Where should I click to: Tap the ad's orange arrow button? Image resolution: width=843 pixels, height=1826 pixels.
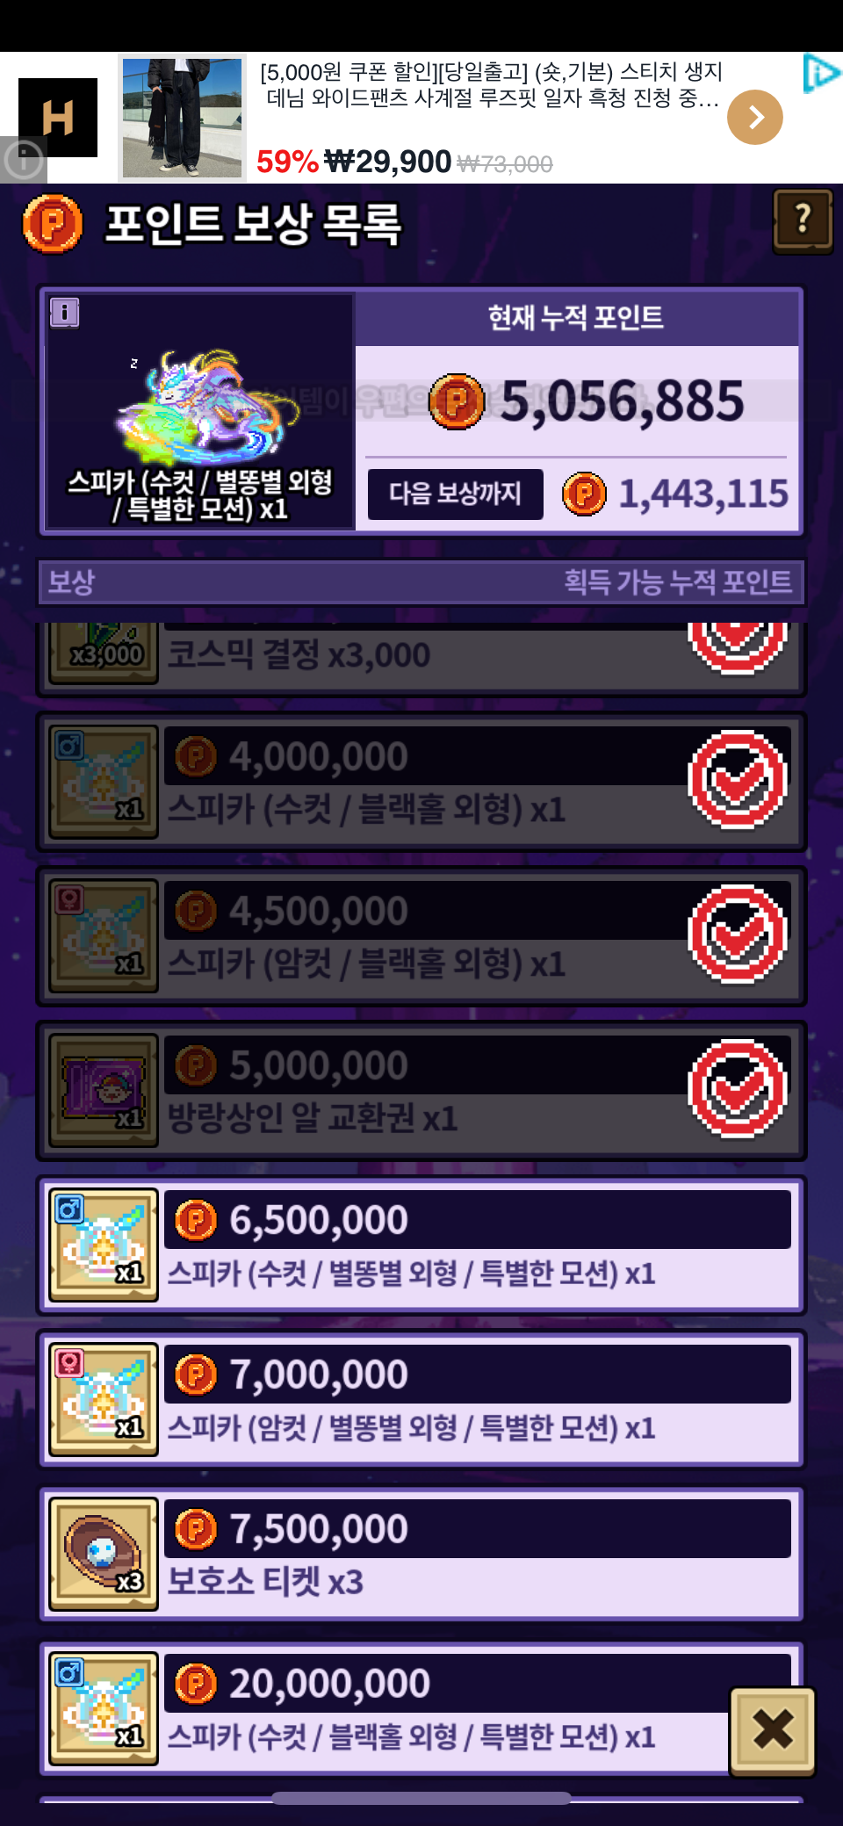754,117
